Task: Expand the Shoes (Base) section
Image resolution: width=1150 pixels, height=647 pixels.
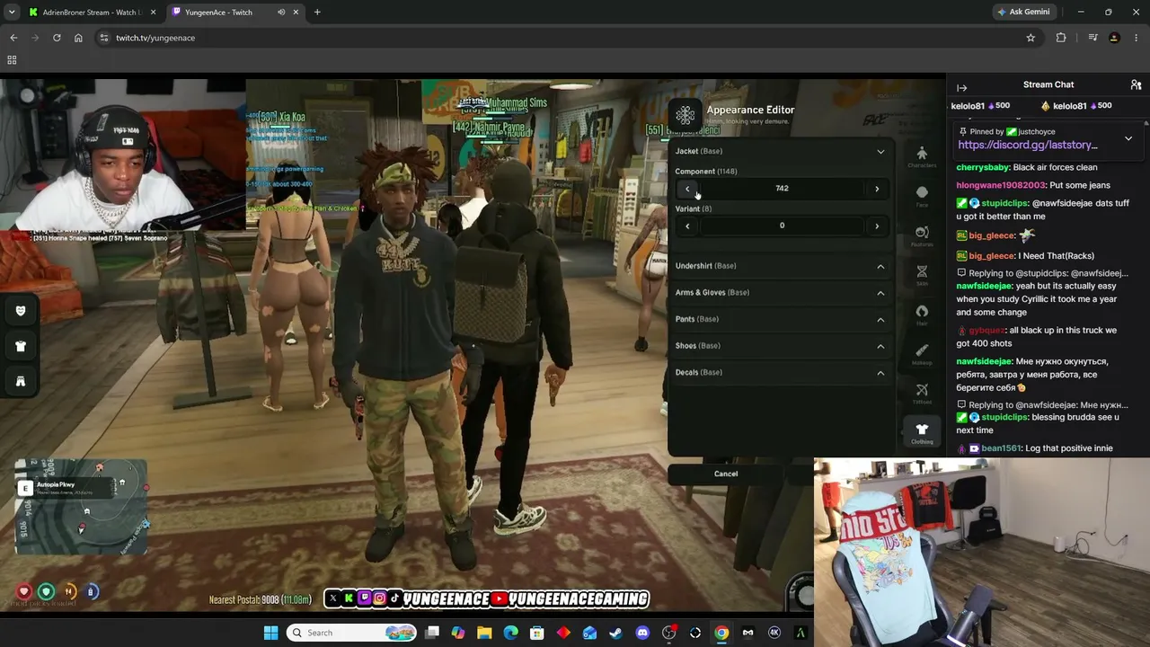Action: click(x=880, y=346)
